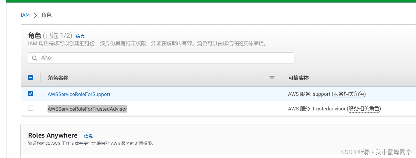Check the AWSServiceRoleForTrustedAdvisor checkbox
The height and width of the screenshot is (158, 416).
30,108
